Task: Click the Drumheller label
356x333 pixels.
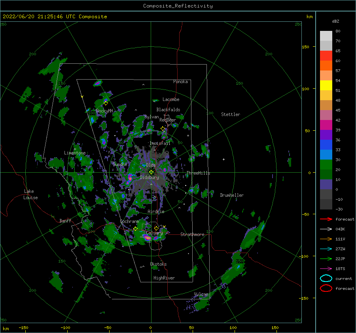Action: 232,195
